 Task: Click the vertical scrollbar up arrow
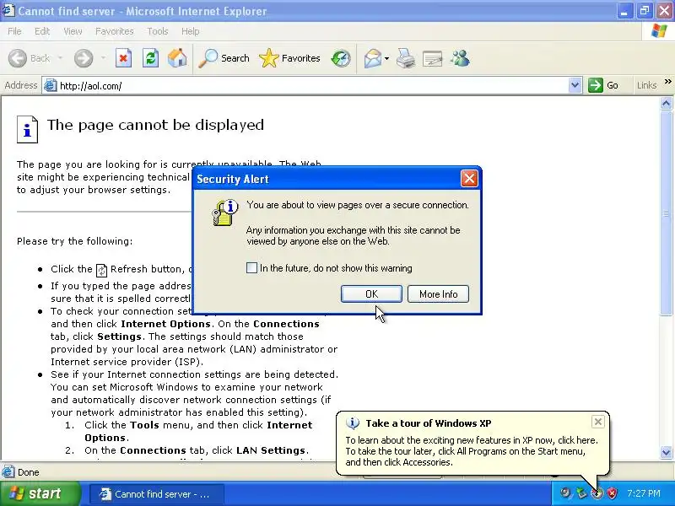point(666,103)
